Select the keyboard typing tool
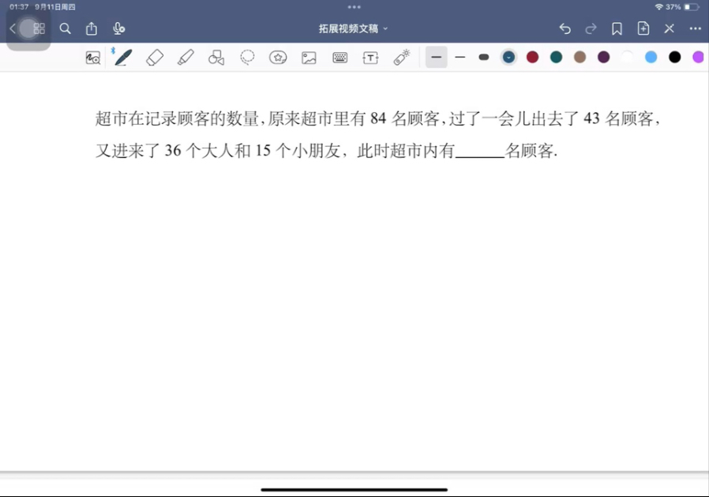The image size is (709, 497). coord(340,58)
